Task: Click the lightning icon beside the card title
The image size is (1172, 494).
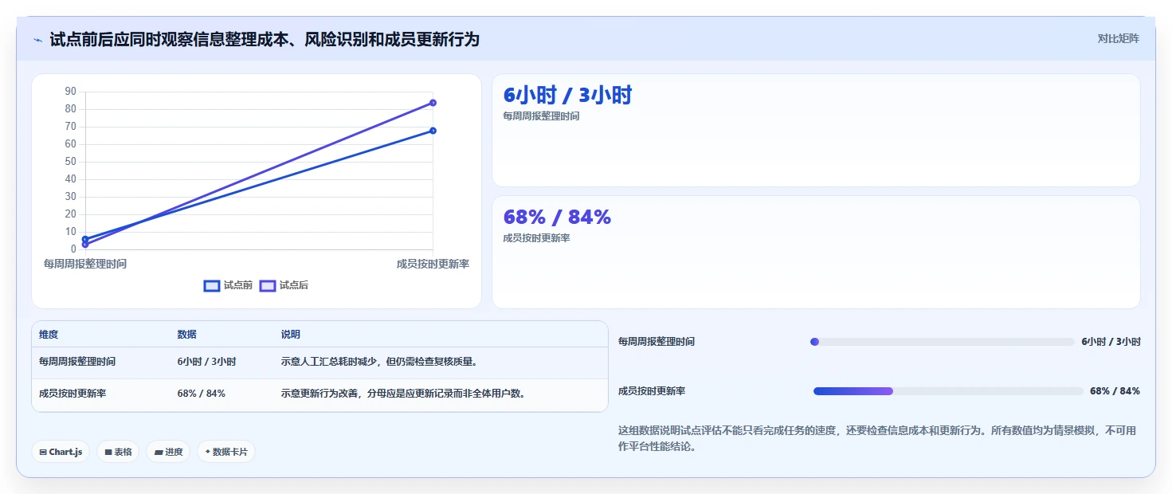Action: tap(38, 40)
